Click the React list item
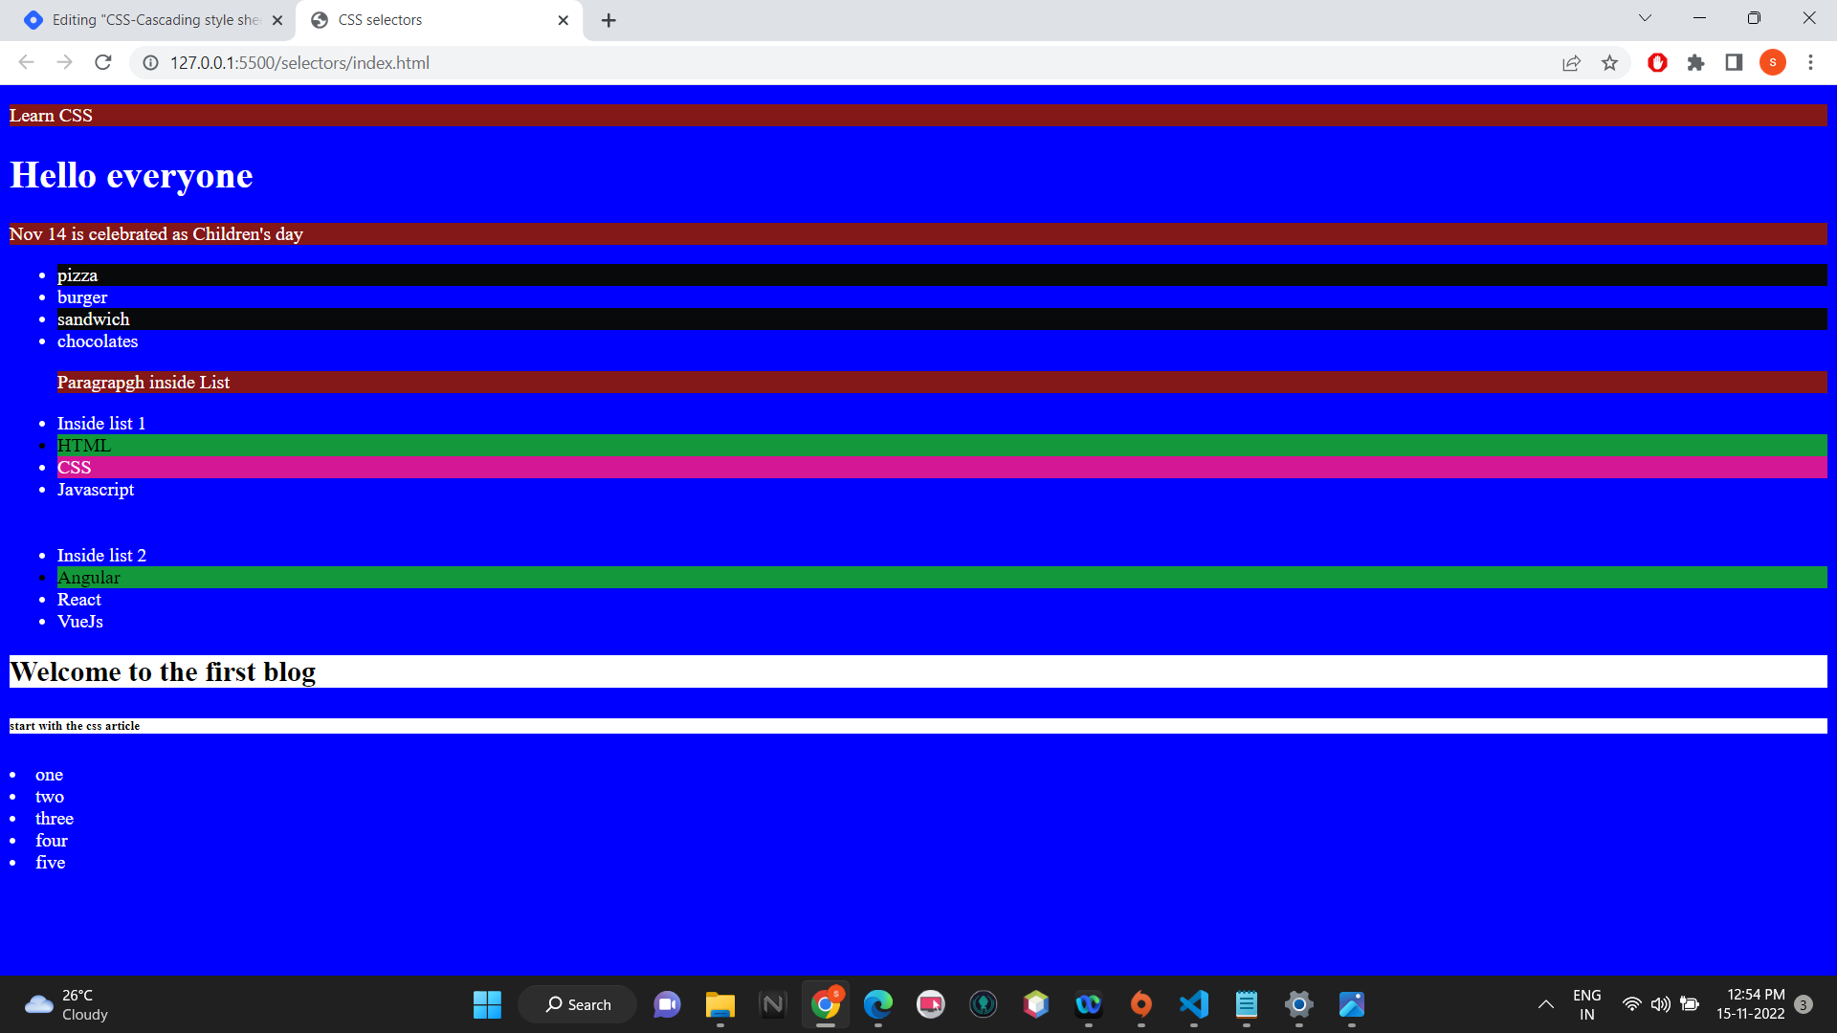1837x1033 pixels. [79, 600]
